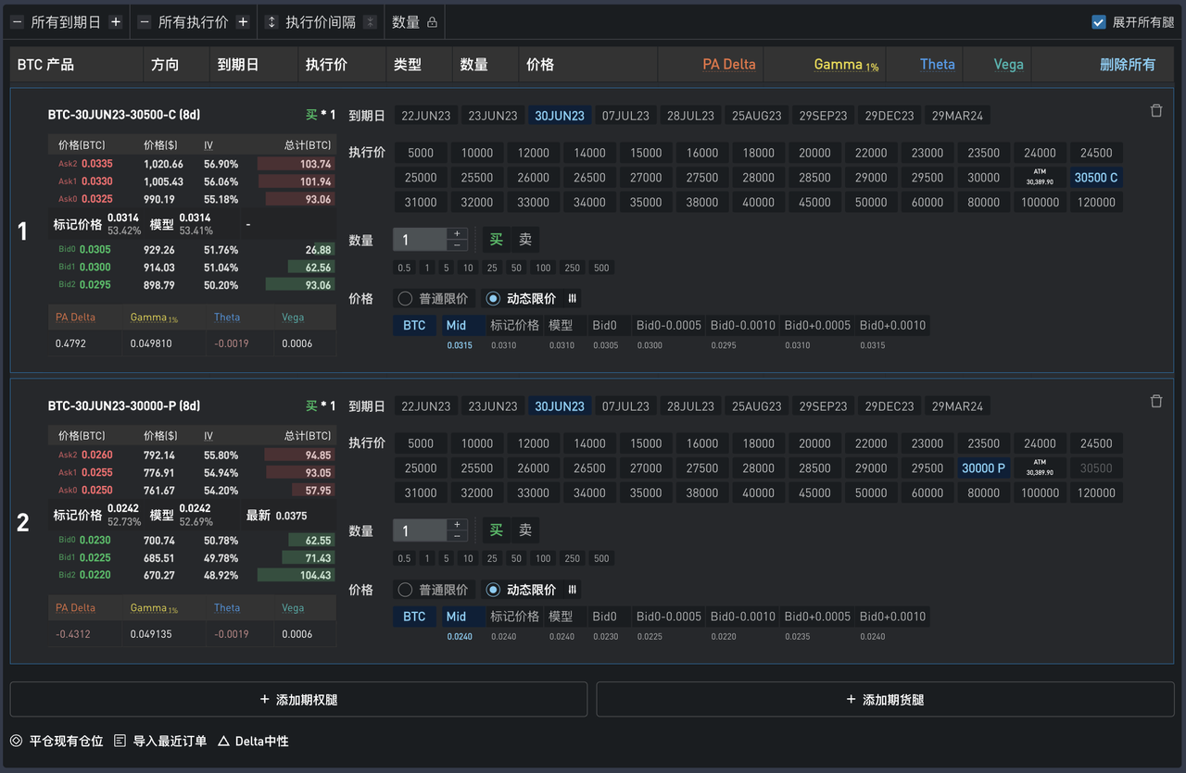The image size is (1186, 773).
Task: Expand strike interval with 执行价间隔 up-down arrows
Action: tap(271, 22)
